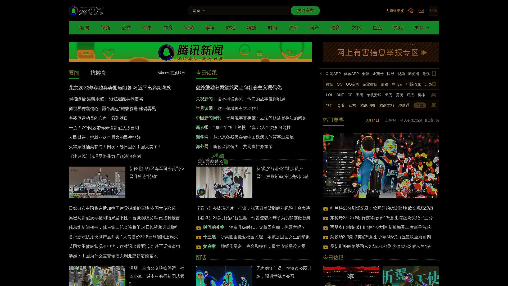This screenshot has width=508, height=286.
Task: Open 腾讯文档 link
Action: [x=387, y=105]
